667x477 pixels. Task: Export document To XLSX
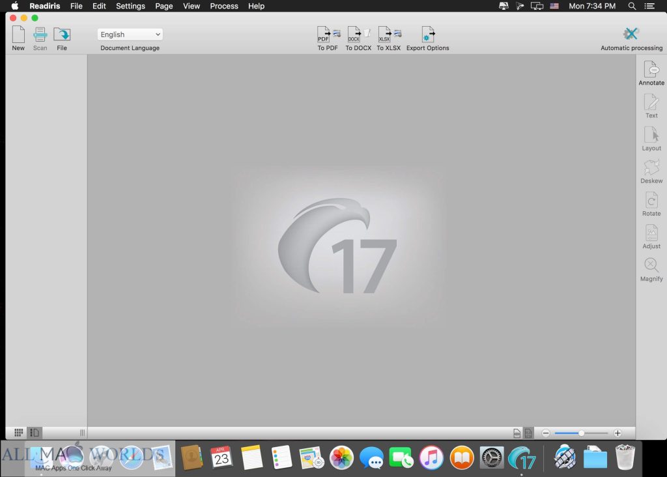pyautogui.click(x=389, y=38)
